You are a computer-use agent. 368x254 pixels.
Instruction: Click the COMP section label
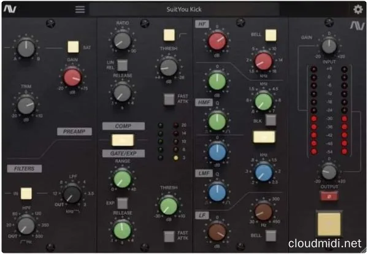(x=123, y=126)
